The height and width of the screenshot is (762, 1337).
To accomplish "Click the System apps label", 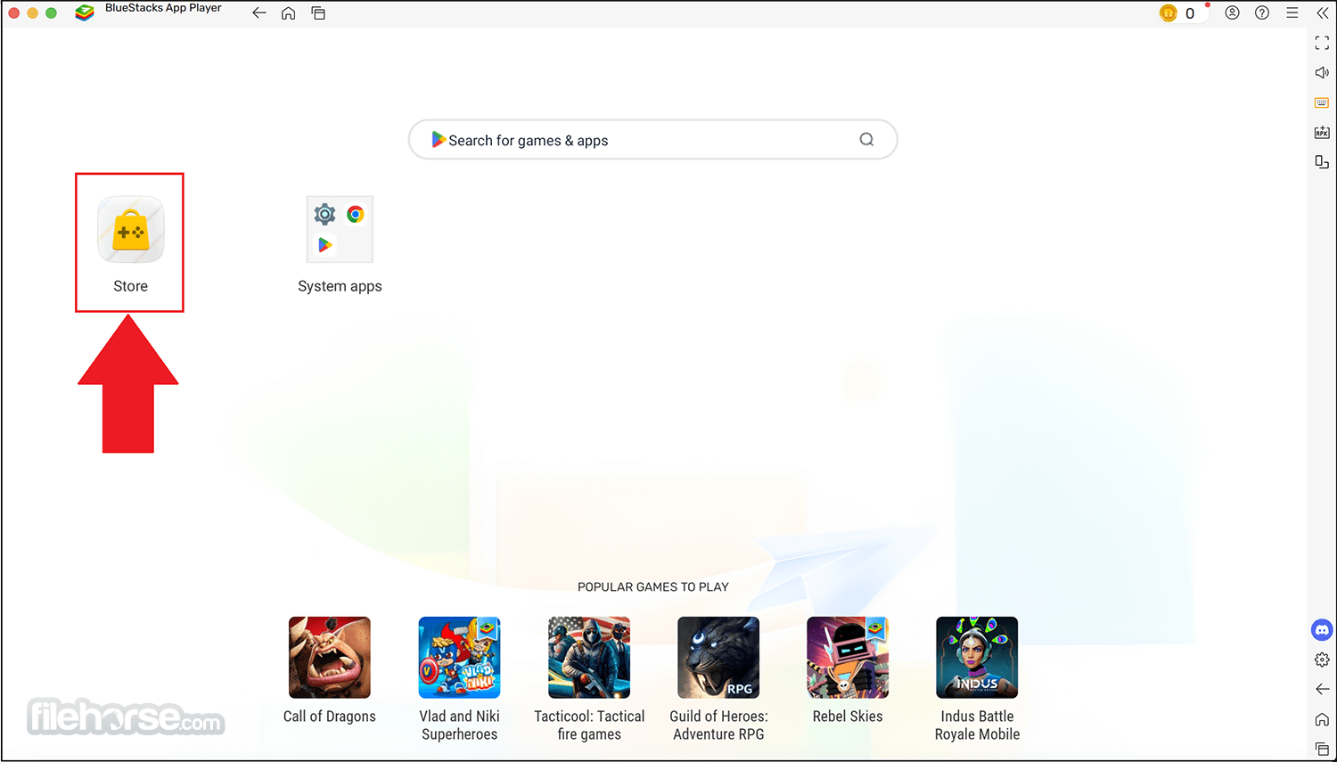I will pos(340,286).
